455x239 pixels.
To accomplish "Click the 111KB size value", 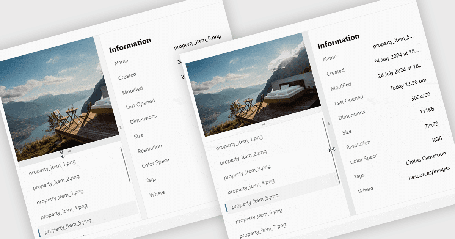I will click(x=427, y=110).
